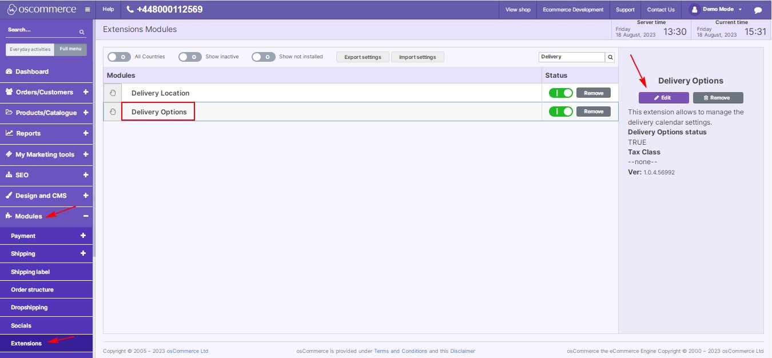The image size is (772, 358).
Task: Toggle the All Countries switch
Action: [119, 57]
